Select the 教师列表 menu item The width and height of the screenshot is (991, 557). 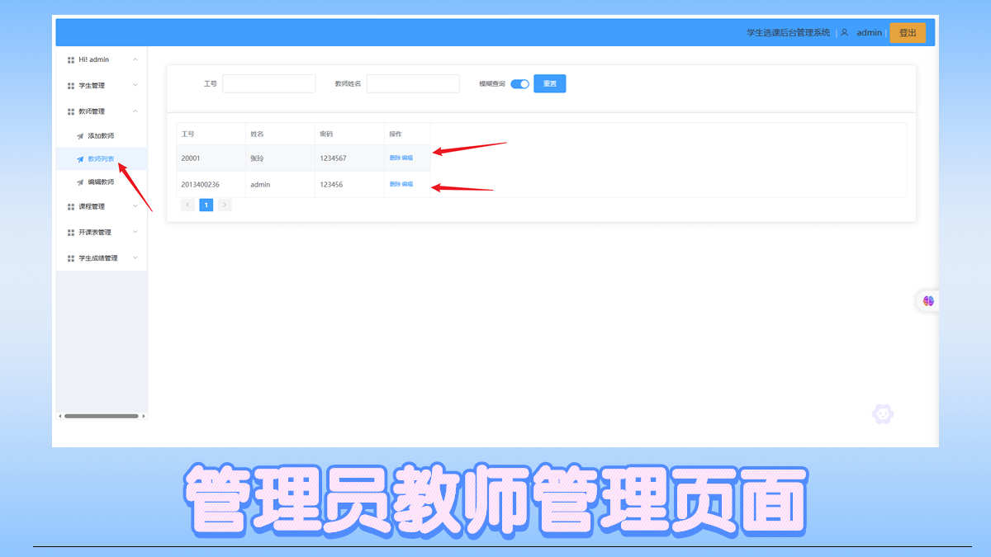pyautogui.click(x=102, y=158)
